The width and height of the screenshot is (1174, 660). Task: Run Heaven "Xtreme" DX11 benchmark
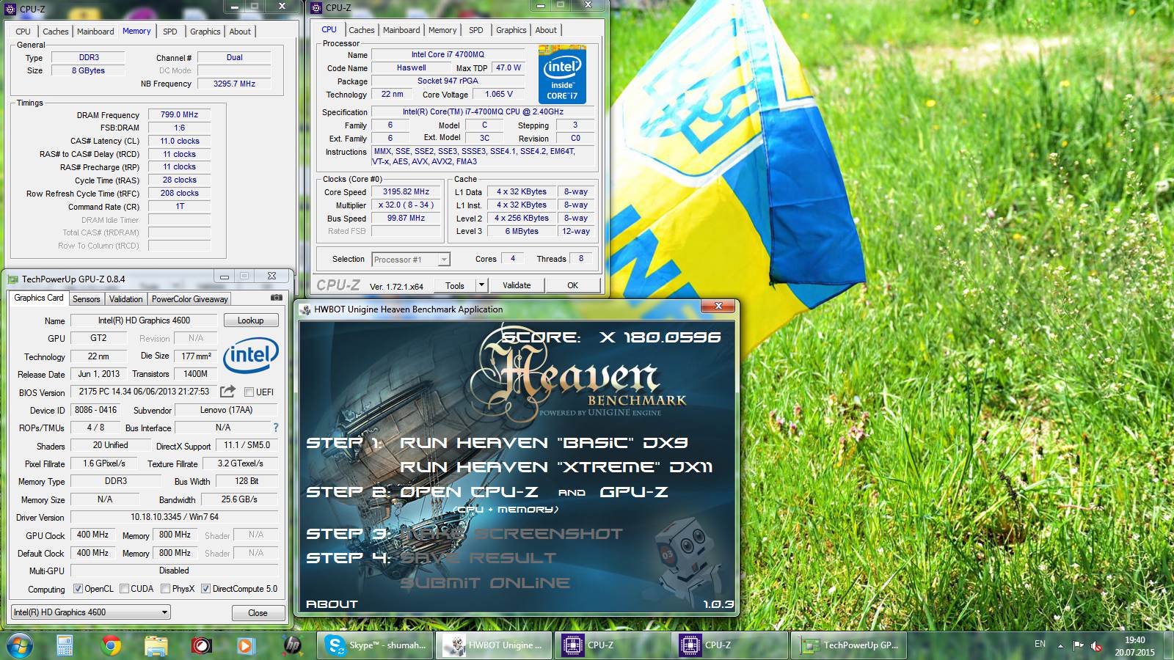click(x=556, y=467)
